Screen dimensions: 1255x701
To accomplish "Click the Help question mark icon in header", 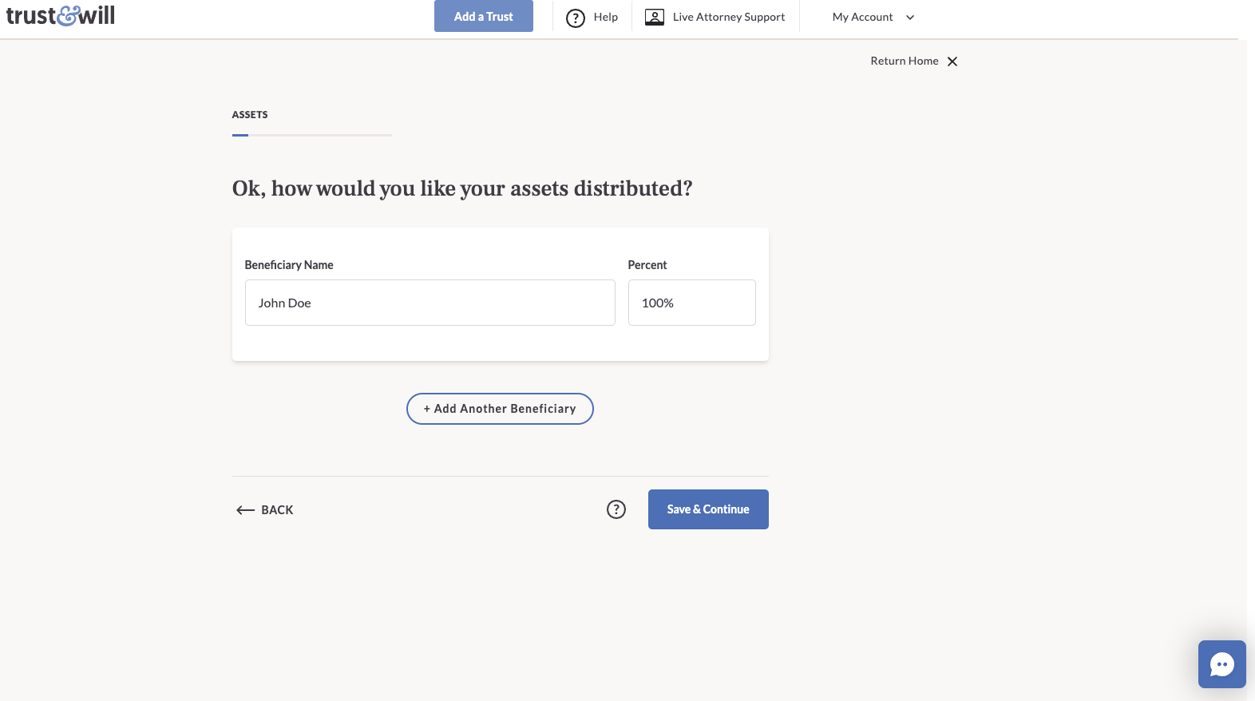I will click(x=575, y=18).
